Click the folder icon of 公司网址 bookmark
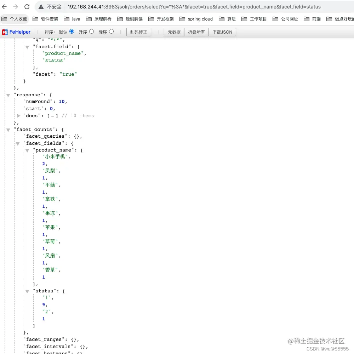Image resolution: width=354 pixels, height=354 pixels. pos(275,19)
